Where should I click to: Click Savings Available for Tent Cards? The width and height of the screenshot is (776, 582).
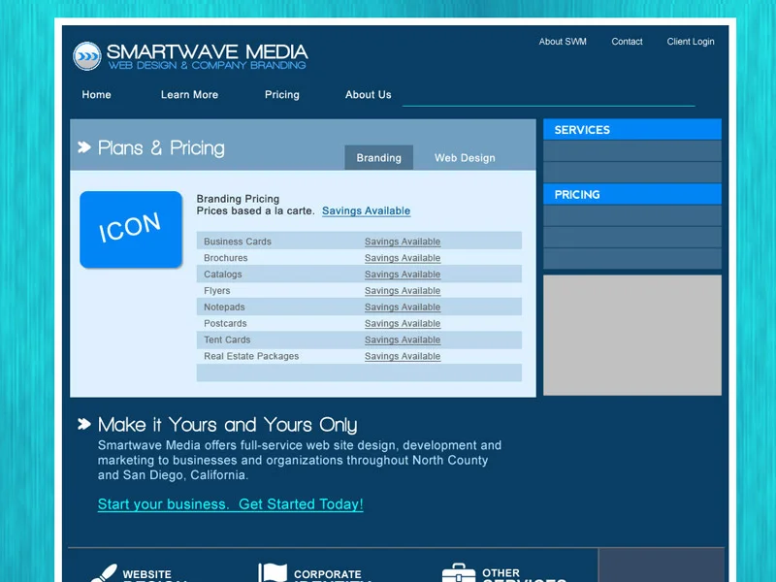click(403, 339)
